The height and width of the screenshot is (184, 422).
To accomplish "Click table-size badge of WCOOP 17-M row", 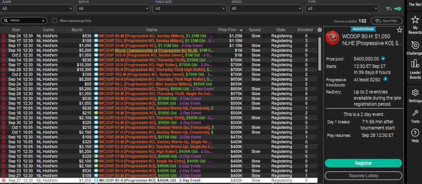I will [x=96, y=156].
